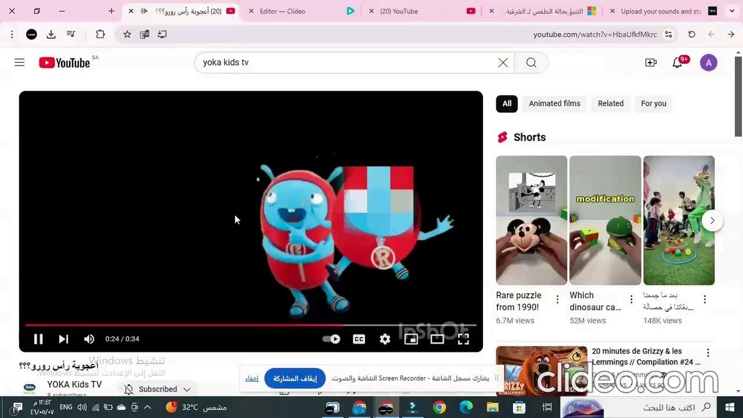Mute the video volume
Image resolution: width=743 pixels, height=418 pixels.
click(x=89, y=339)
